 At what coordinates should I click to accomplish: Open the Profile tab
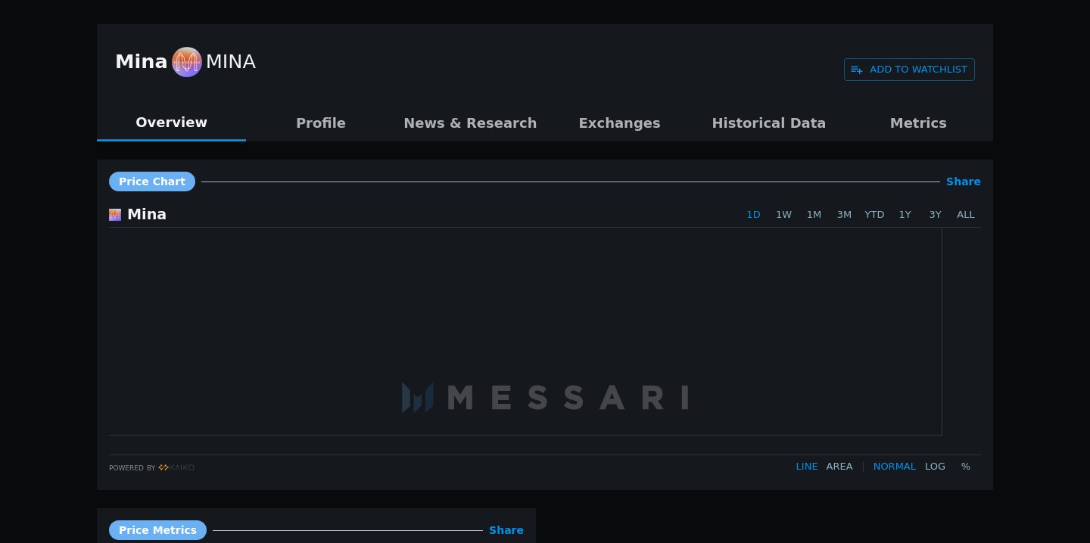[321, 123]
